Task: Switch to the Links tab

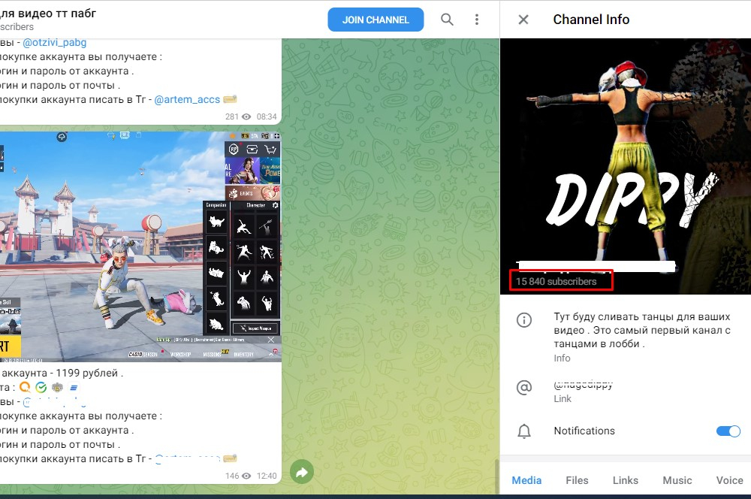Action: click(626, 480)
